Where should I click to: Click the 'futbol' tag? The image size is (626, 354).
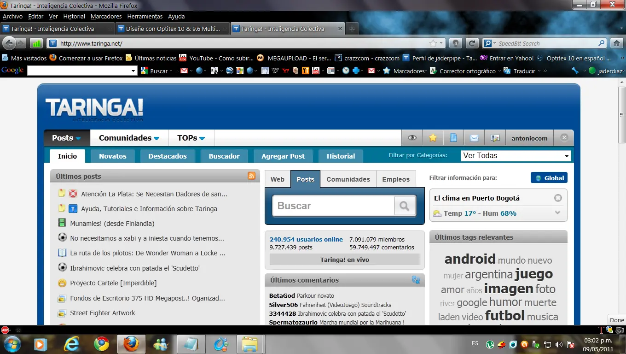point(505,316)
